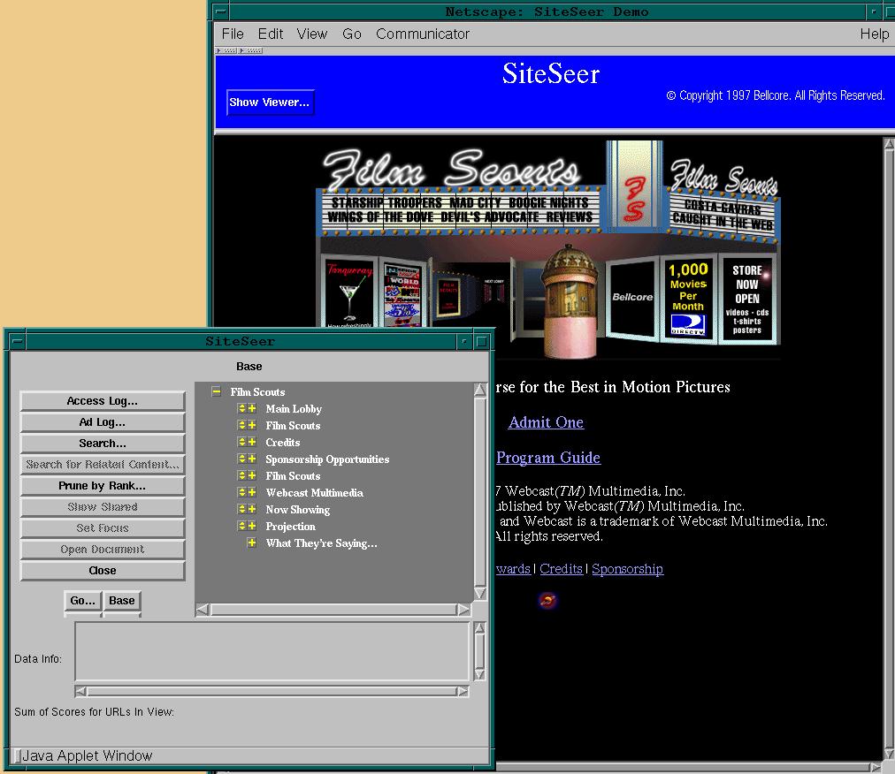Expand the What They're Saying node
This screenshot has height=774, width=895.
coord(252,543)
